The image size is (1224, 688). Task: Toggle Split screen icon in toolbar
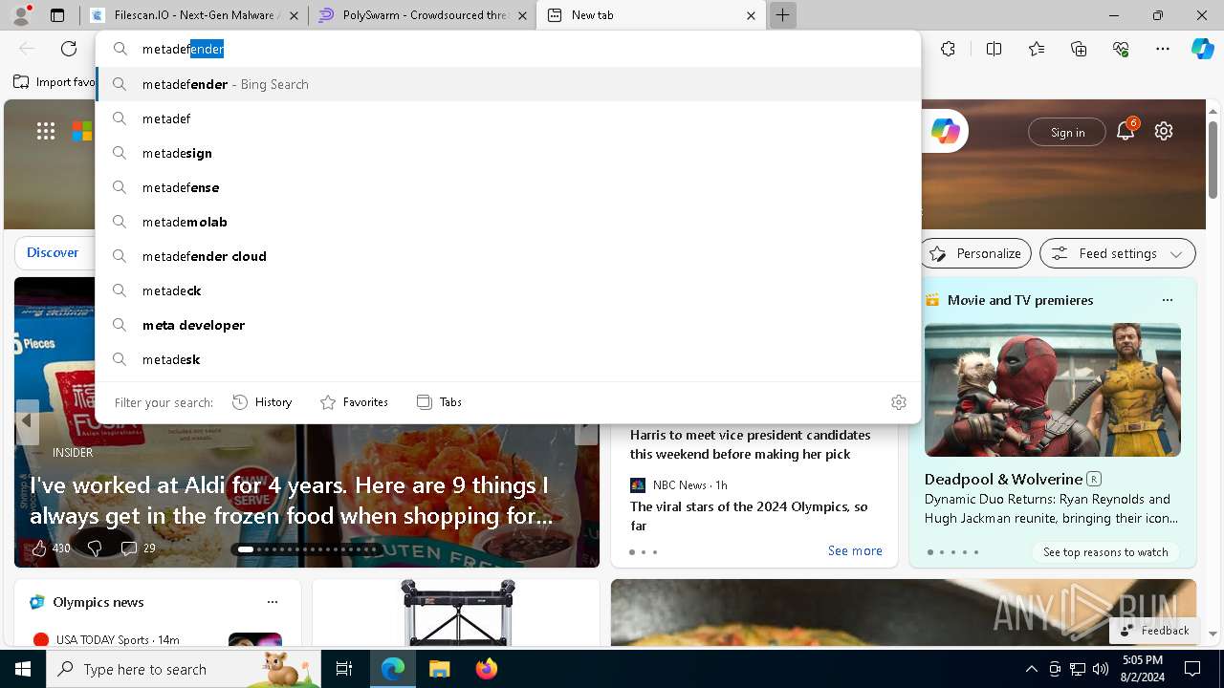pyautogui.click(x=994, y=49)
